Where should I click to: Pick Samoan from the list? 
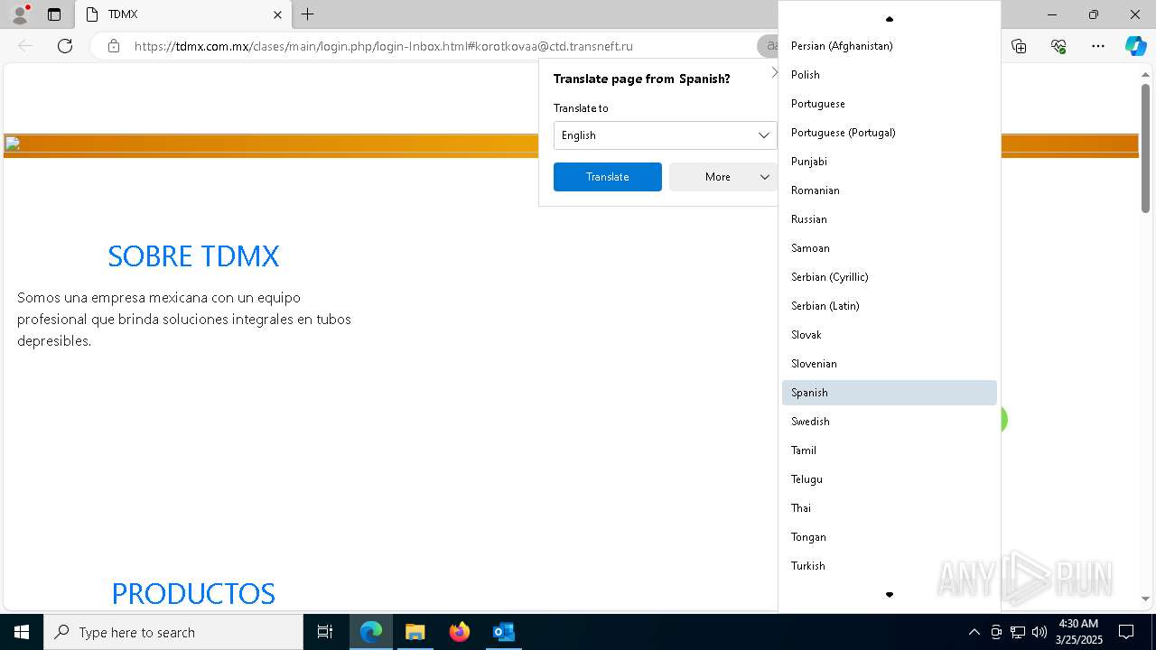click(890, 248)
